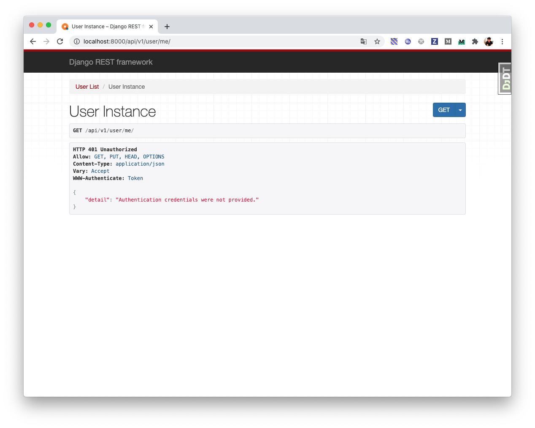This screenshot has width=535, height=428.
Task: Bookmark this page with the star icon
Action: click(x=377, y=41)
